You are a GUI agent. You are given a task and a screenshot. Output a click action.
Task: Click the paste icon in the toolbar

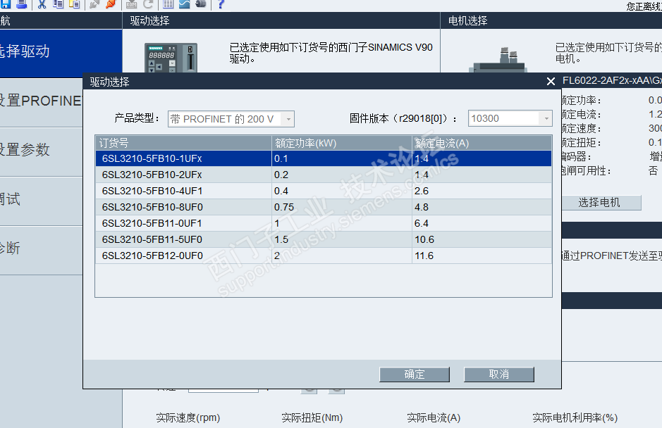click(74, 4)
